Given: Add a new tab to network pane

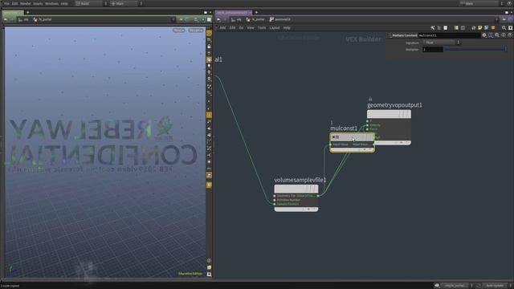Looking at the screenshot, I should [x=256, y=13].
